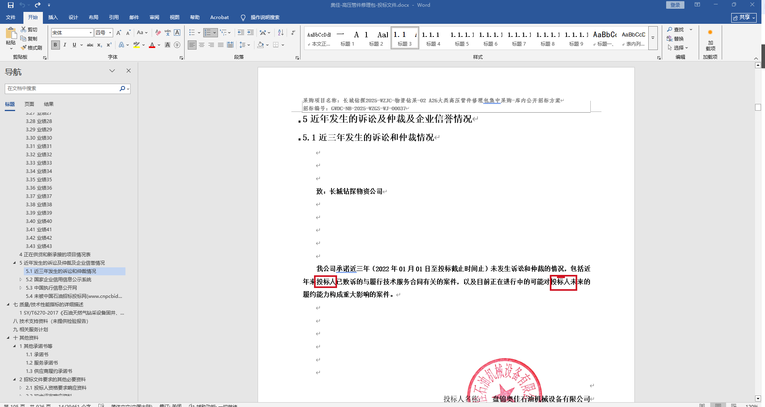Open the Tell Me lightbulb search
This screenshot has height=407, width=765.
click(243, 17)
